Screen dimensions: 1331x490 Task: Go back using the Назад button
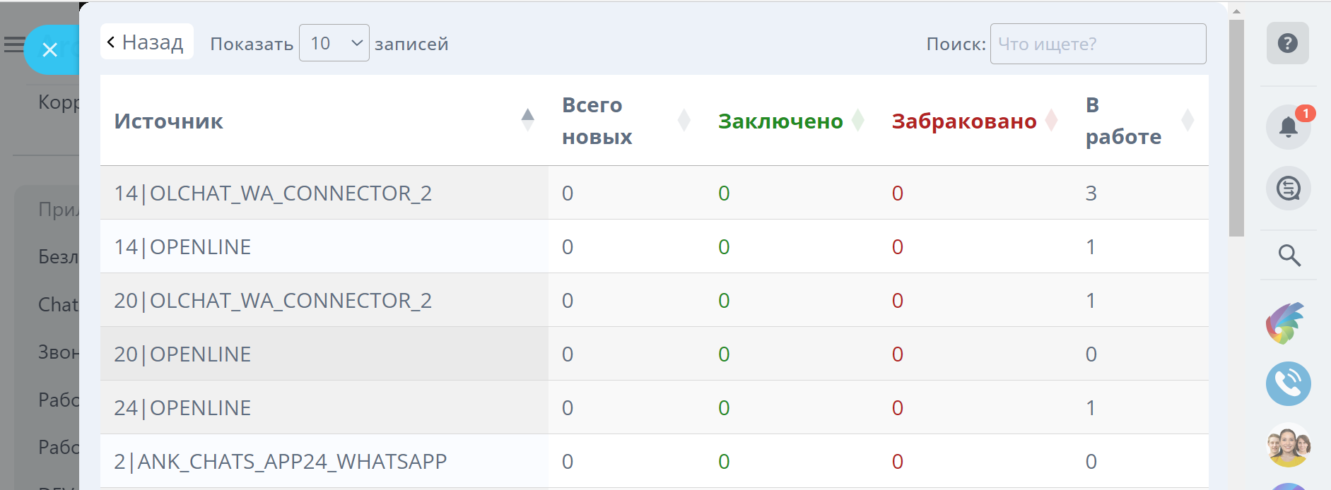pyautogui.click(x=146, y=42)
